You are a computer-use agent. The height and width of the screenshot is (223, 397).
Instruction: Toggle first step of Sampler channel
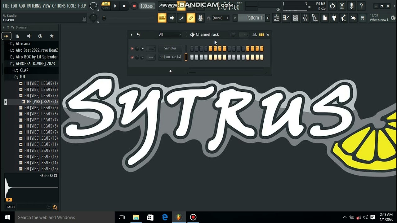pos(192,48)
